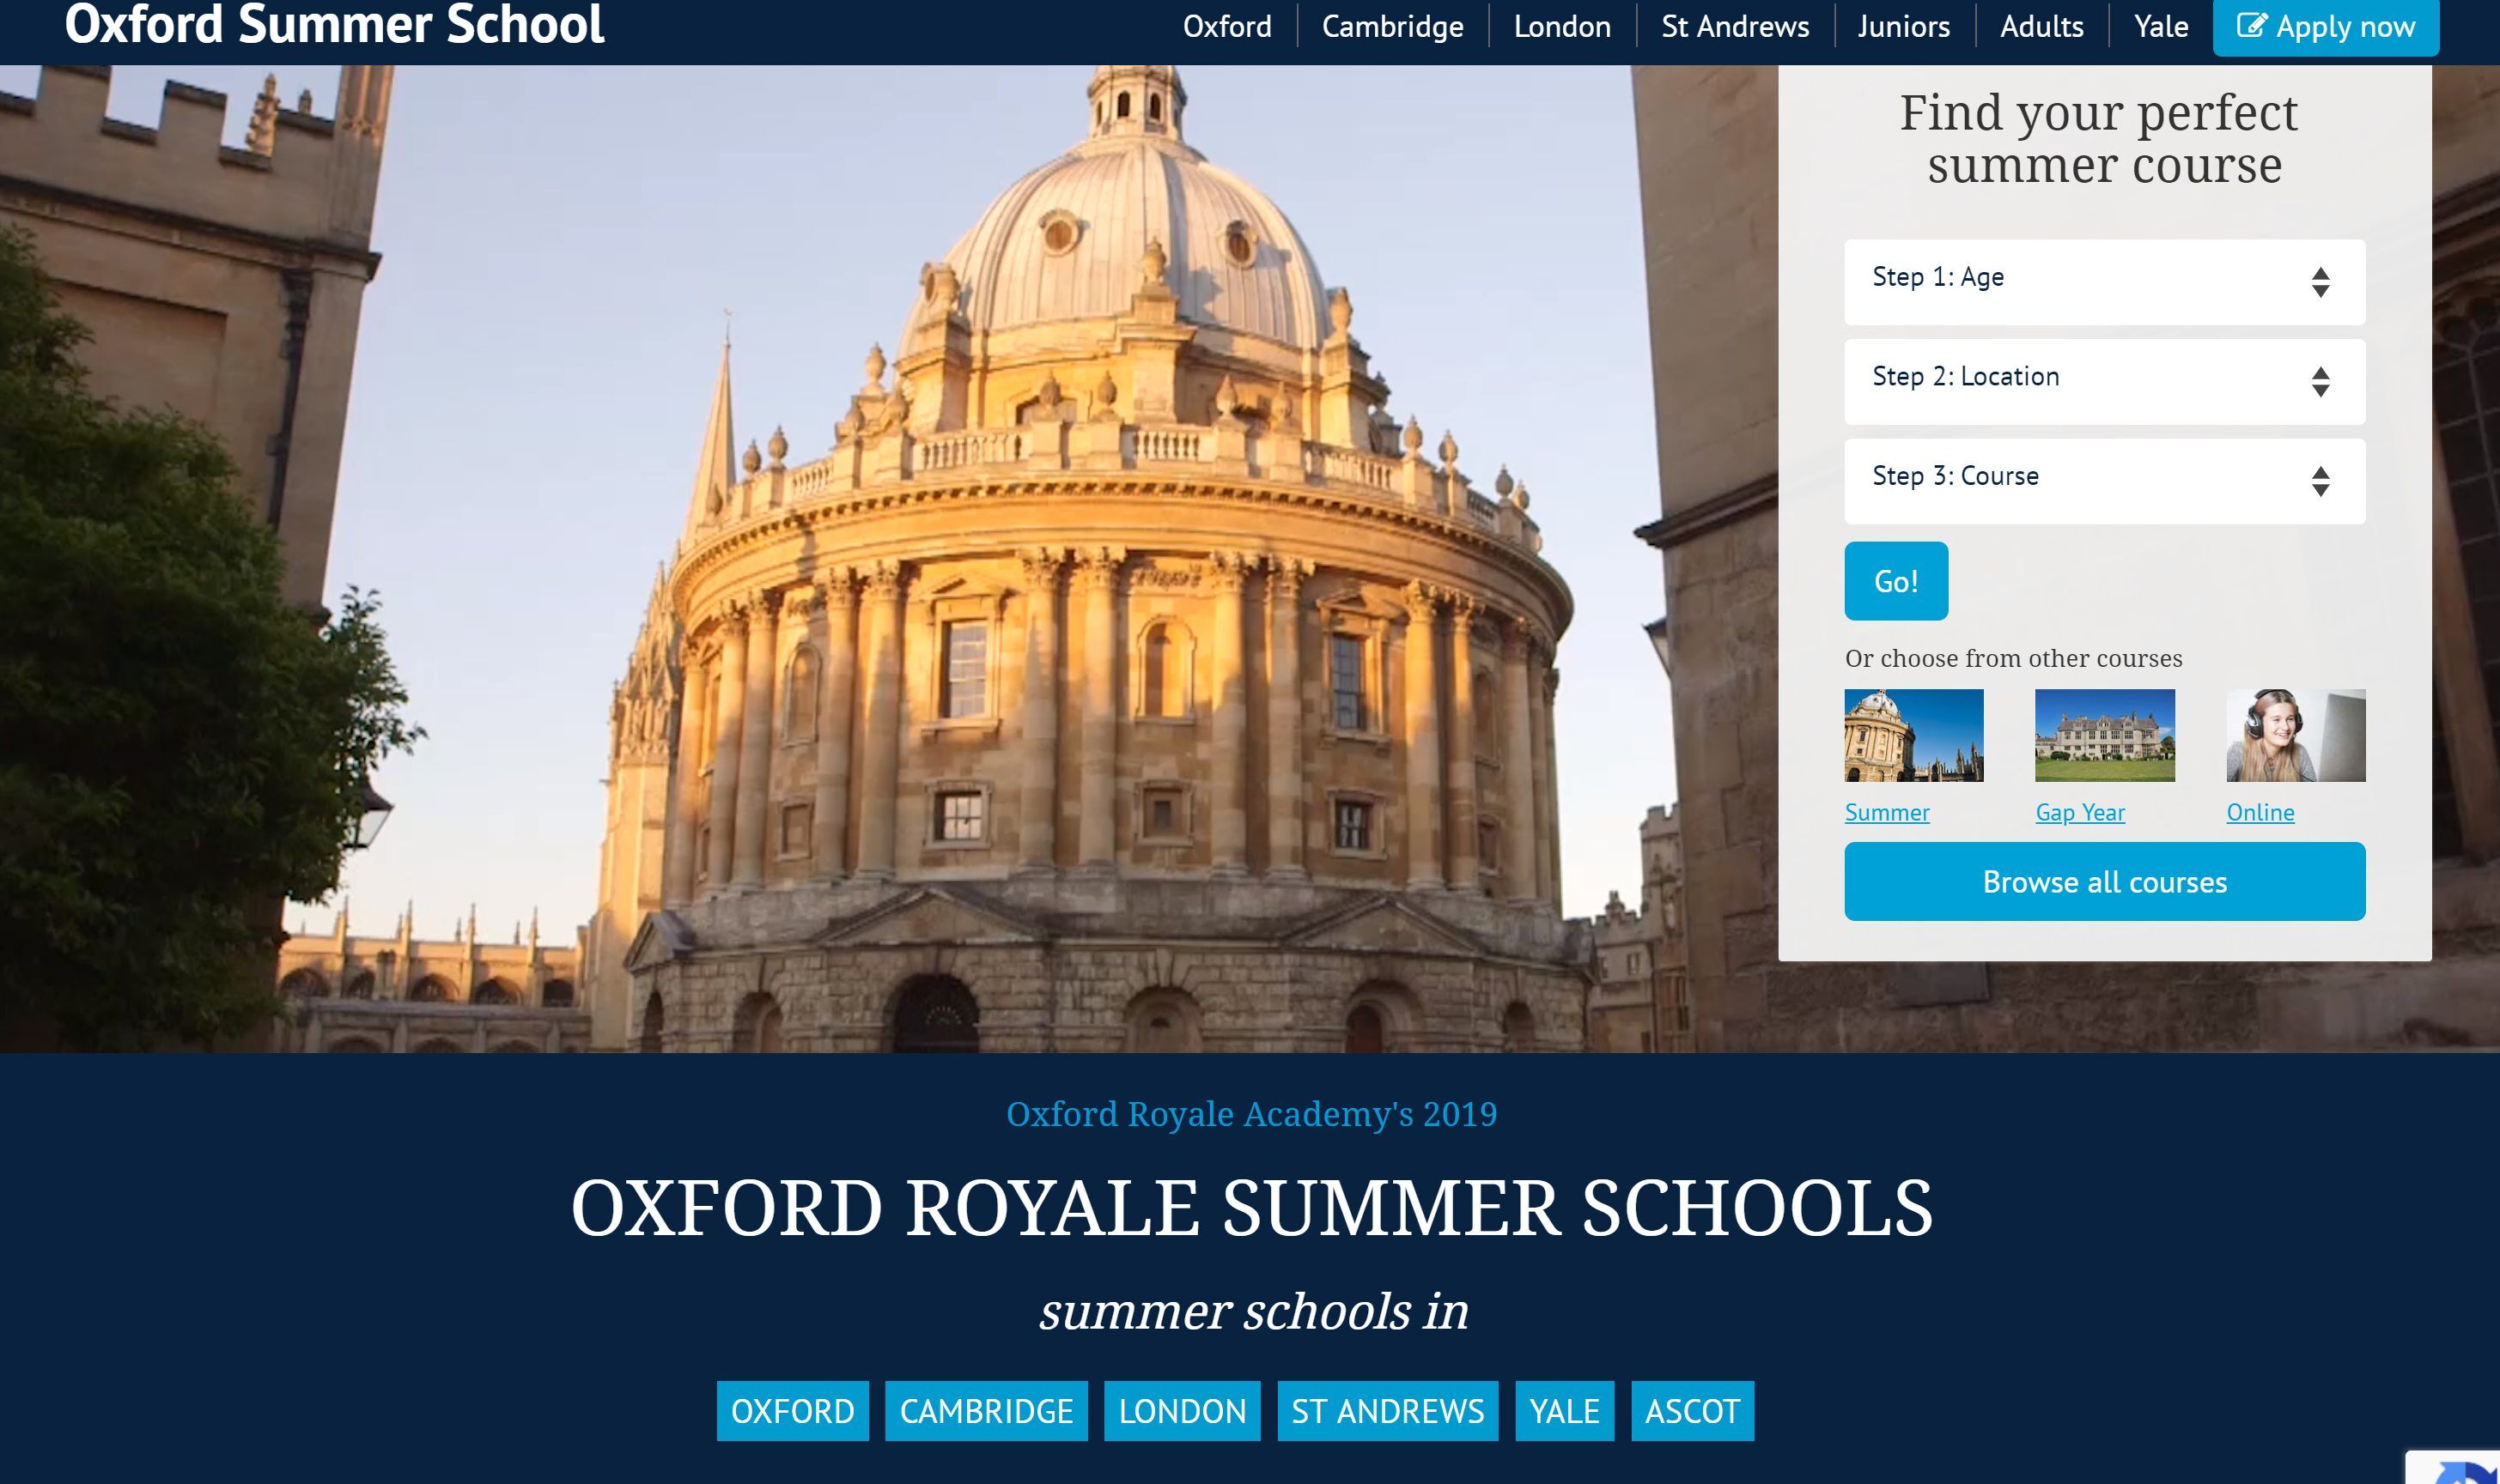Viewport: 2500px width, 1484px height.
Task: Open the Step 1: Age dropdown
Action: coord(2104,281)
